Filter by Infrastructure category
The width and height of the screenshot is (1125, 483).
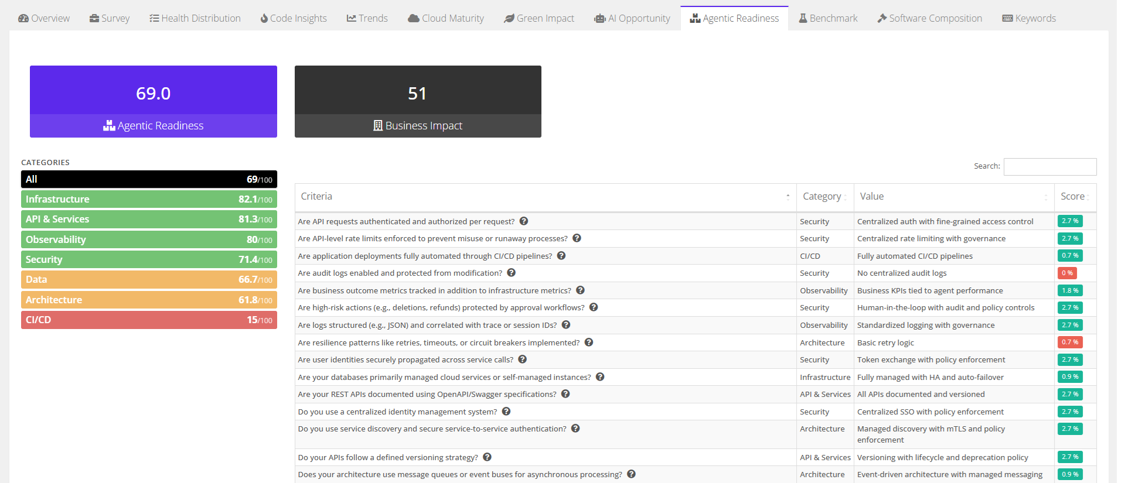tap(149, 199)
